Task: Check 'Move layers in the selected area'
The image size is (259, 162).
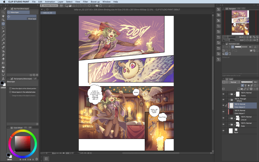Action: point(10,92)
